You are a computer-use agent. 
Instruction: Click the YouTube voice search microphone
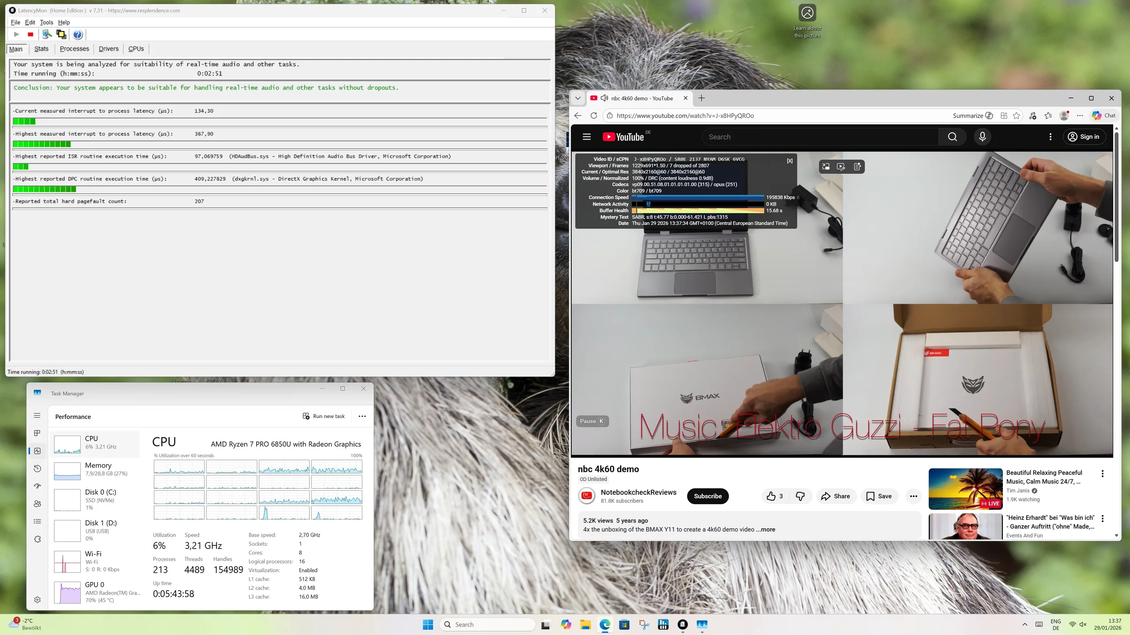pyautogui.click(x=982, y=137)
